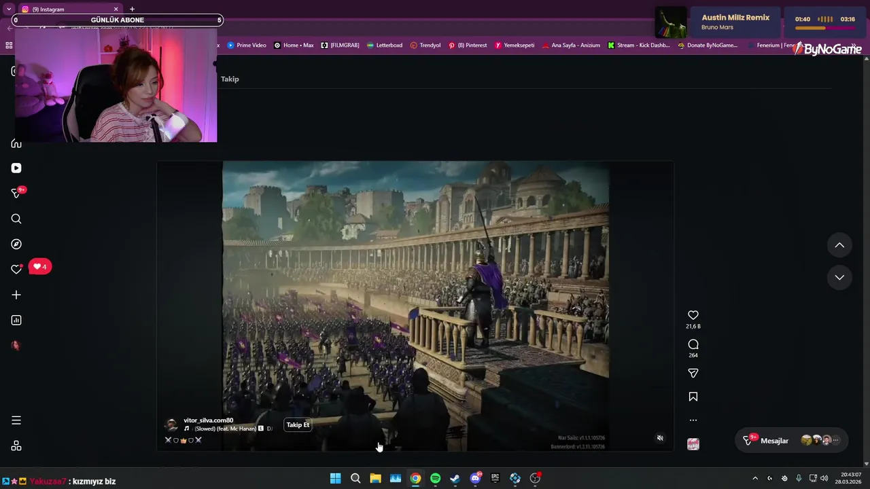
Task: Open the hamburger More menu in sidebar
Action: 16,420
